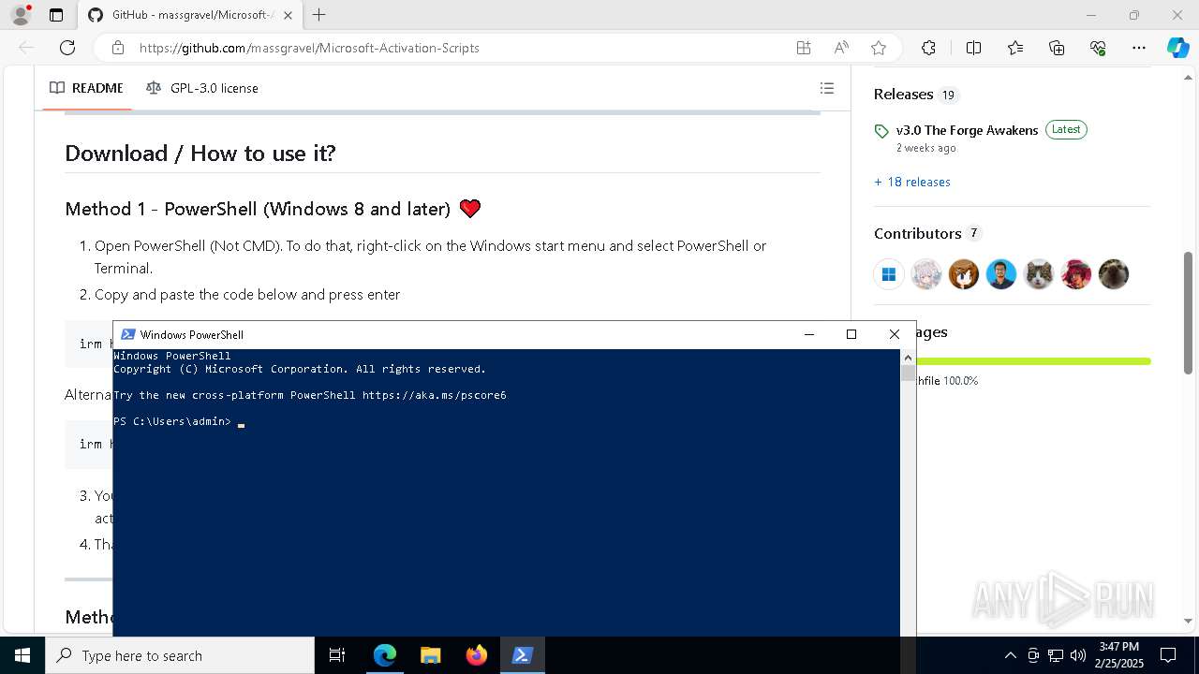Add page to favorites star icon
Screen dimensions: 1199x674
pos(879,48)
